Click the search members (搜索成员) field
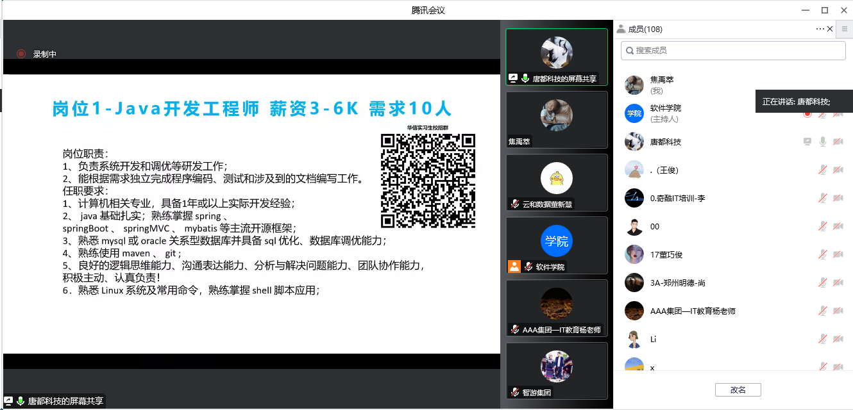Viewport: 853px width, 410px height. pyautogui.click(x=733, y=51)
